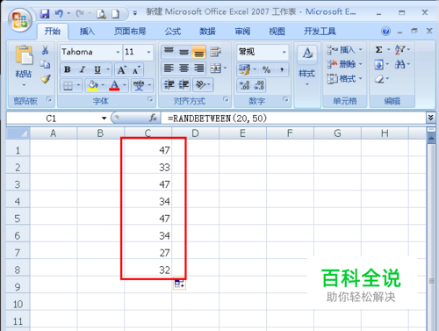Toggle bottom vertical alignment

[x=199, y=52]
